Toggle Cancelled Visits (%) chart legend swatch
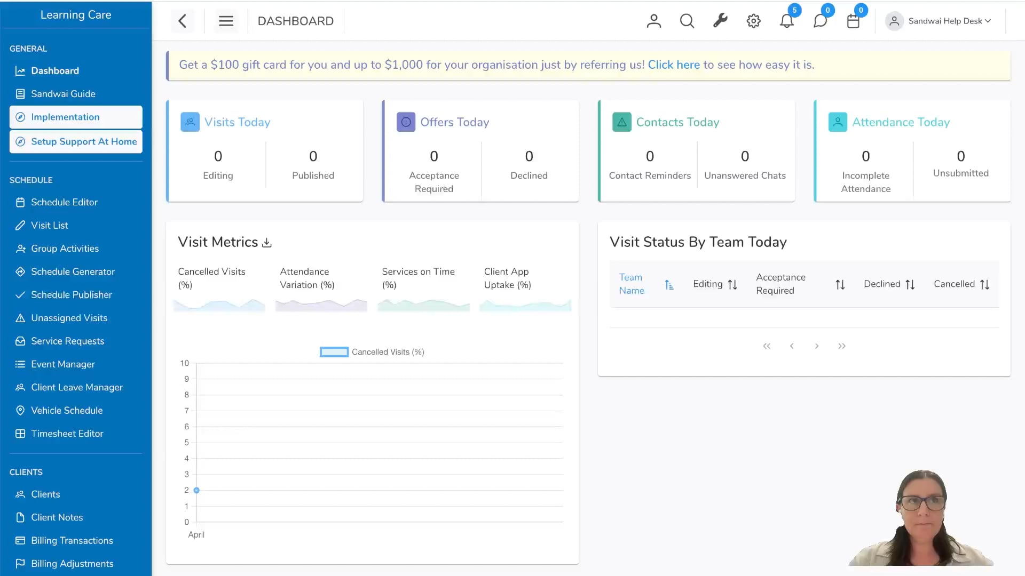1025x576 pixels. click(x=334, y=352)
